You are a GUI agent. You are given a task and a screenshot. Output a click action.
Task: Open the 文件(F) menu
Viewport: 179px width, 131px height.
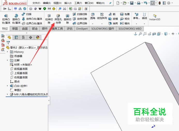[36, 3]
